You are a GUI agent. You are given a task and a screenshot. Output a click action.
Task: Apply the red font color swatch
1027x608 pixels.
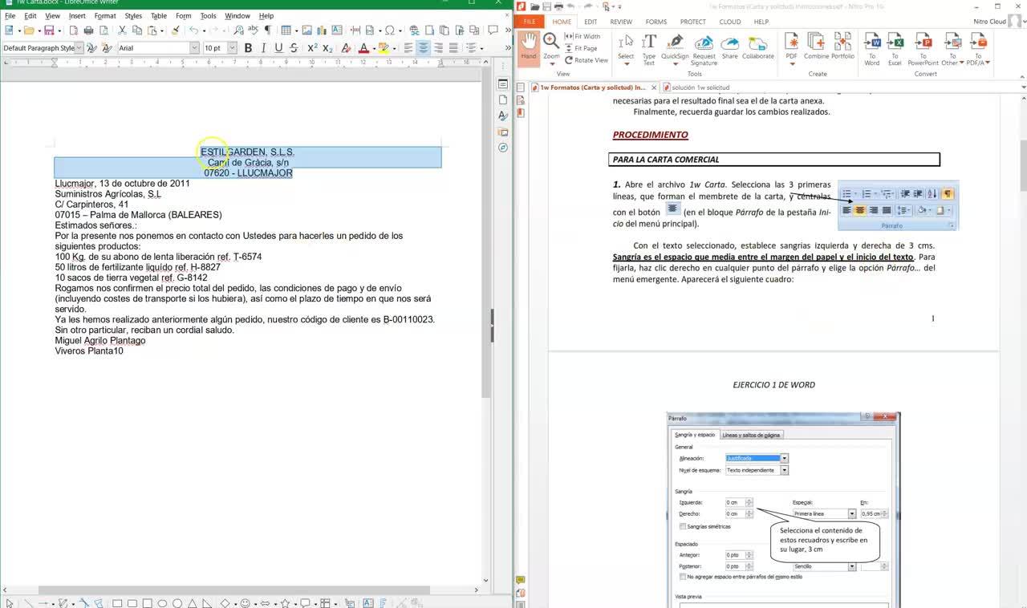pyautogui.click(x=363, y=48)
